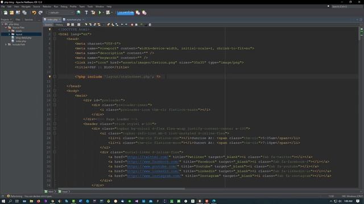
Task: Click the New Project toolbar icon
Action: (11, 12)
